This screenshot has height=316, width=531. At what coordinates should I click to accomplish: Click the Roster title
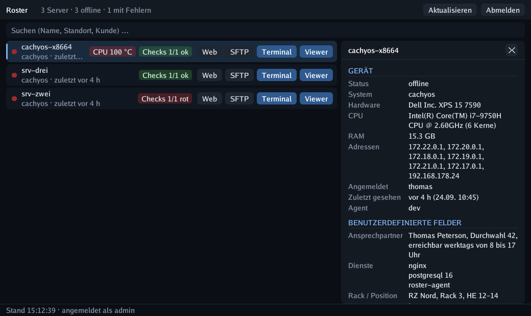point(17,10)
